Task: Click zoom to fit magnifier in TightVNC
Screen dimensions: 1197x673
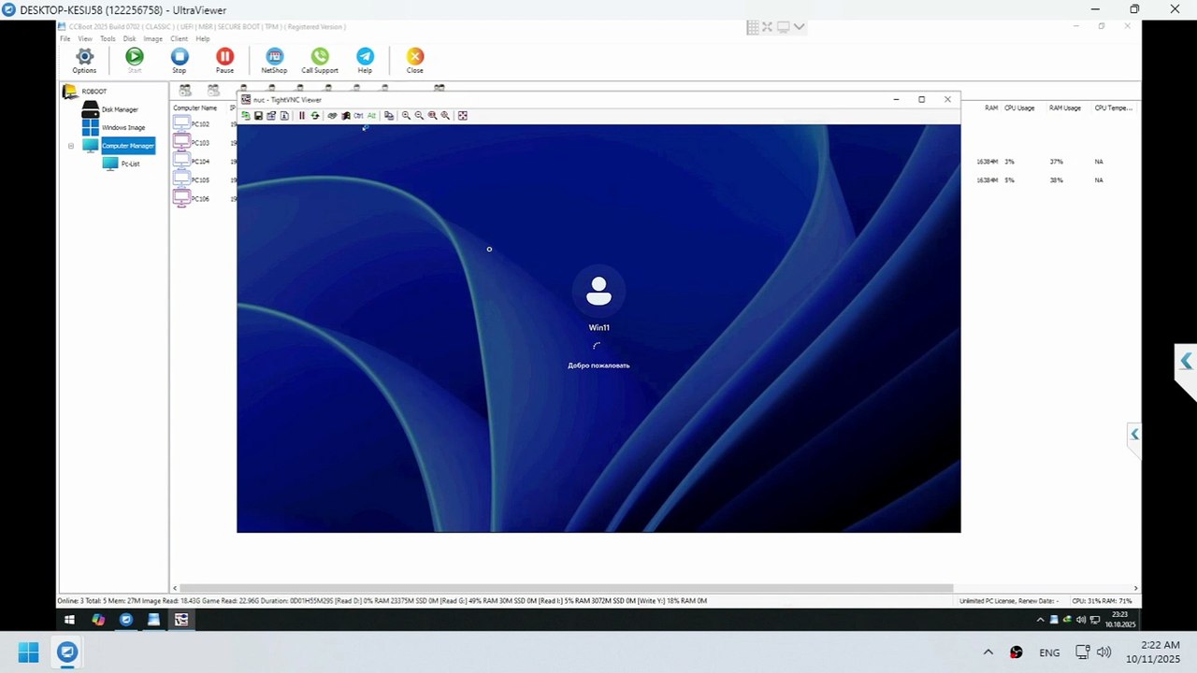Action: 445,116
